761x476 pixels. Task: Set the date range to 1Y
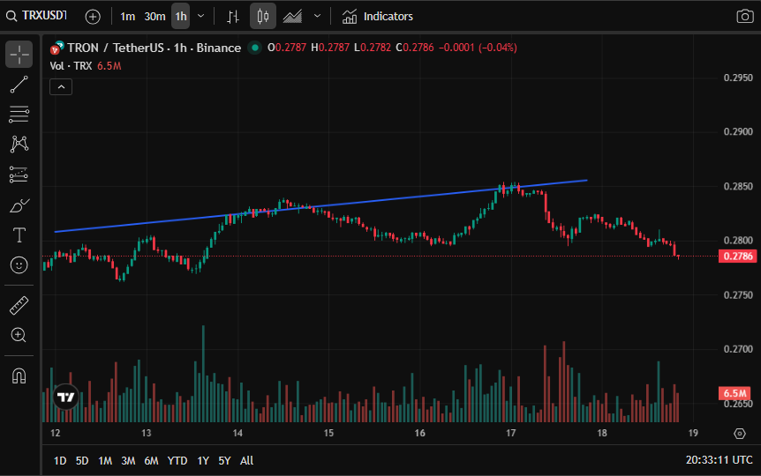point(203,460)
